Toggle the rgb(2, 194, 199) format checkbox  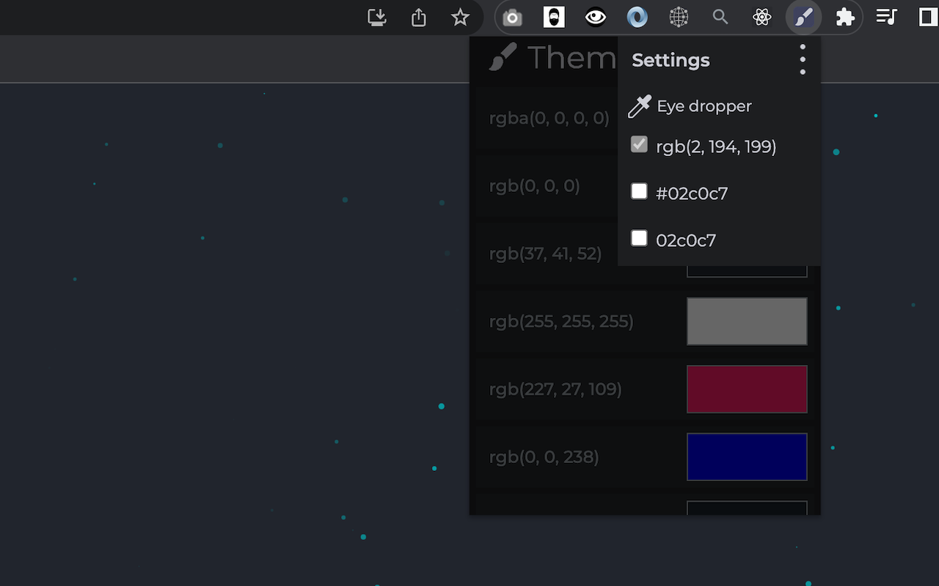click(639, 145)
